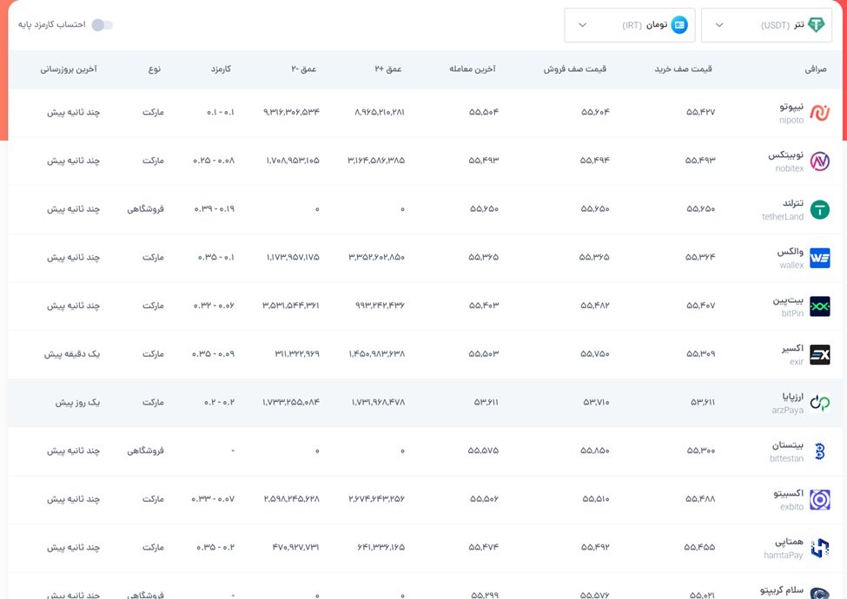Click the hamtaPay exchange logo icon

click(x=819, y=548)
